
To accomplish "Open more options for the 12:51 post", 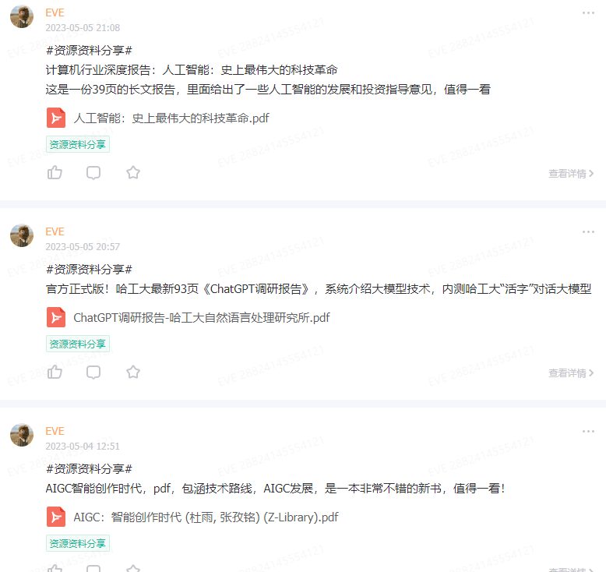I will coord(588,431).
